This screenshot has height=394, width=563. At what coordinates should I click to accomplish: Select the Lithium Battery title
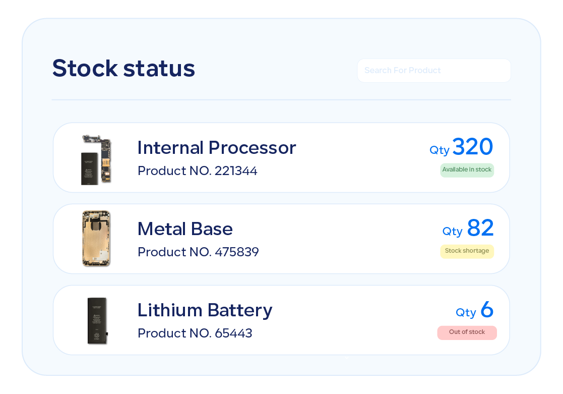[205, 310]
